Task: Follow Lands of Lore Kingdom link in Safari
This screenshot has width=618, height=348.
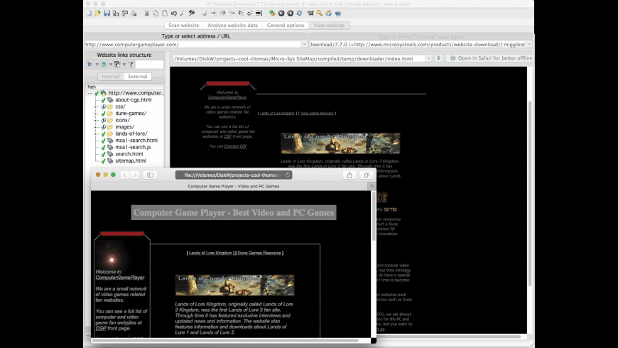Action: (x=210, y=252)
